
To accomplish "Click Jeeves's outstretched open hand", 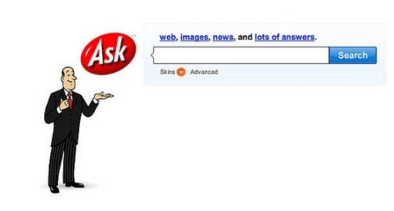I will [104, 96].
